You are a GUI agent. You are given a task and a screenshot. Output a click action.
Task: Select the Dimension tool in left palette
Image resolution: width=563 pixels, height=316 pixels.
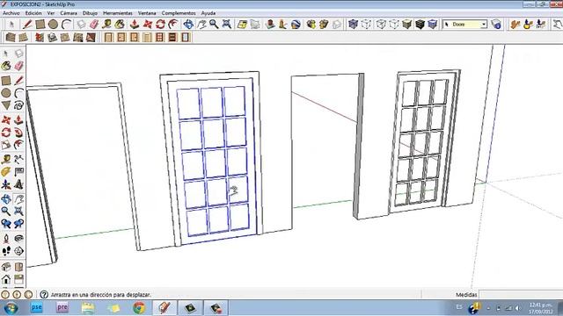pyautogui.click(x=18, y=159)
